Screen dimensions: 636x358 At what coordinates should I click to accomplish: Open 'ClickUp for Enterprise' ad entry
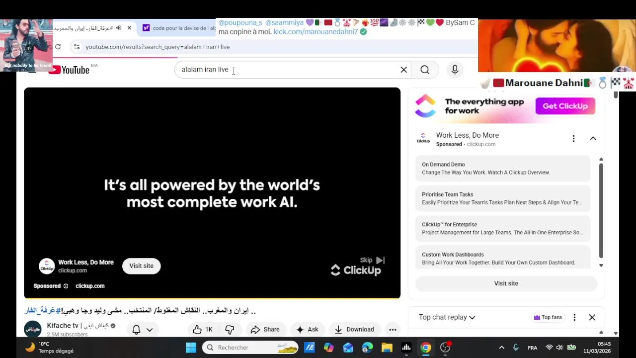503,228
